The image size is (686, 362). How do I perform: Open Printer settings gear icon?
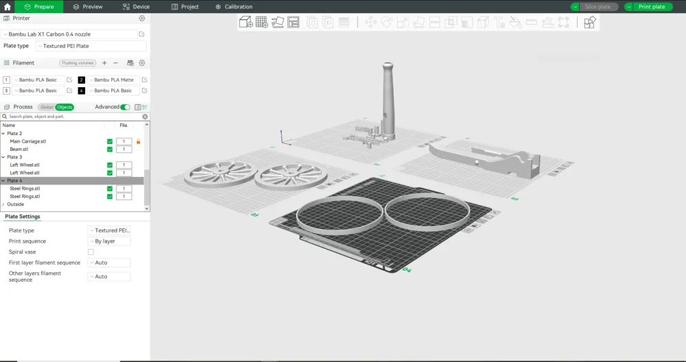(142, 19)
